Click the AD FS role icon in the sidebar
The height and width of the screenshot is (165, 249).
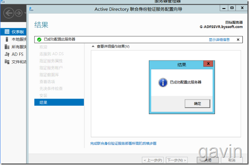click(x=7, y=54)
